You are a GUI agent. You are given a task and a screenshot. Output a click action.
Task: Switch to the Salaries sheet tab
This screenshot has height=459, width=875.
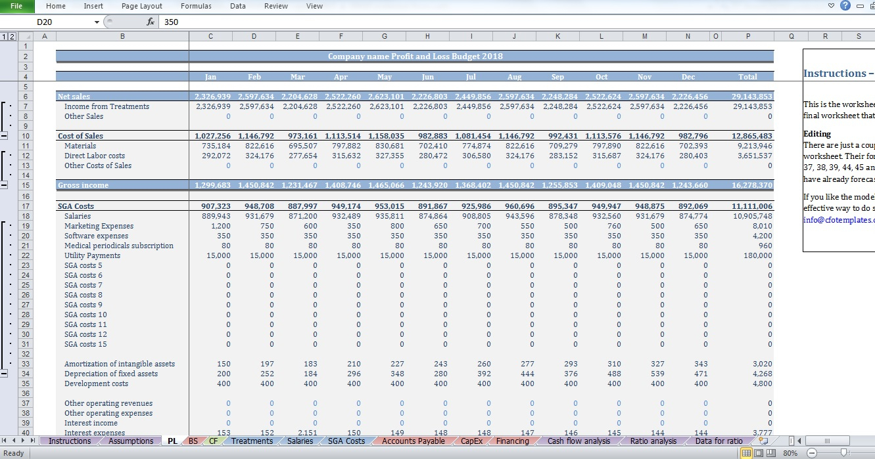(x=300, y=441)
